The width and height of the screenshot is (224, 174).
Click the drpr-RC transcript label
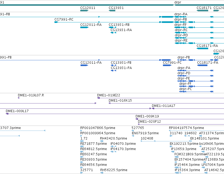[x=181, y=30]
